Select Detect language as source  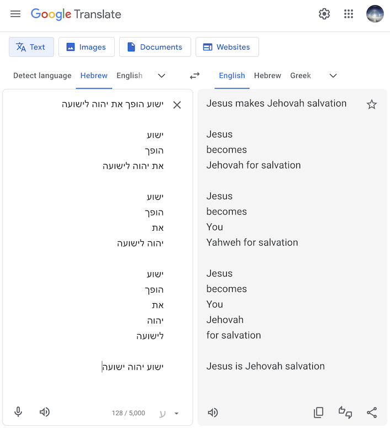pos(42,76)
